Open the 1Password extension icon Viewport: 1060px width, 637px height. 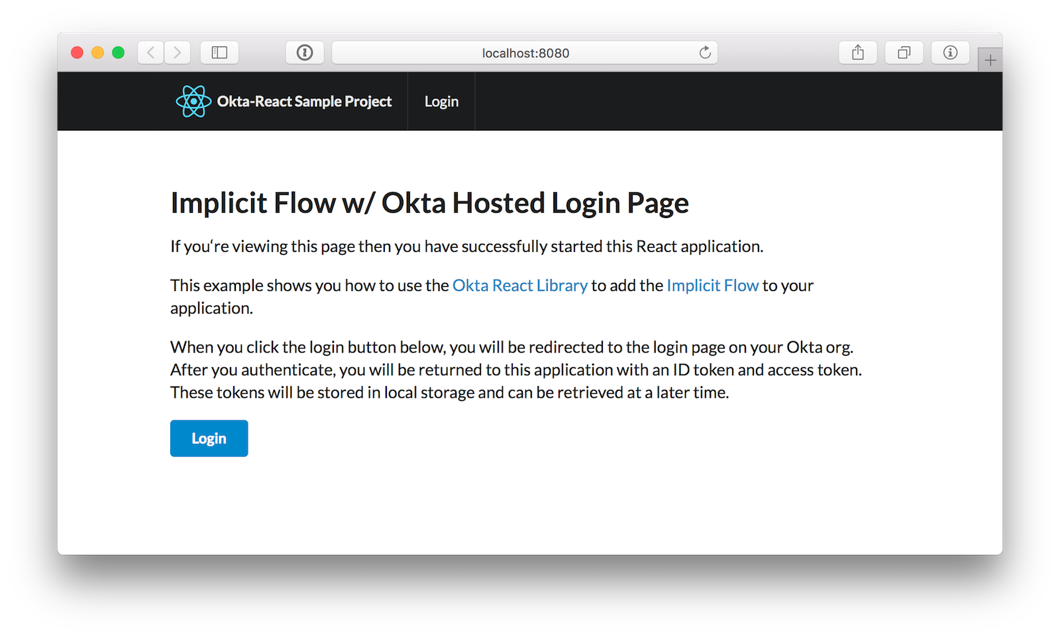coord(305,52)
